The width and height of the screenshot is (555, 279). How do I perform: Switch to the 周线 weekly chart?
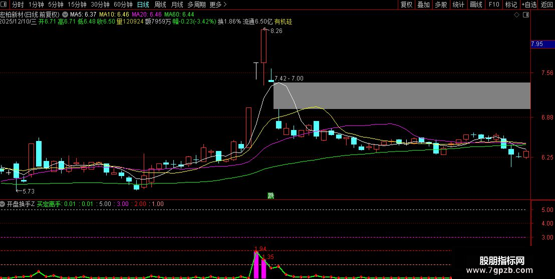(160, 4)
